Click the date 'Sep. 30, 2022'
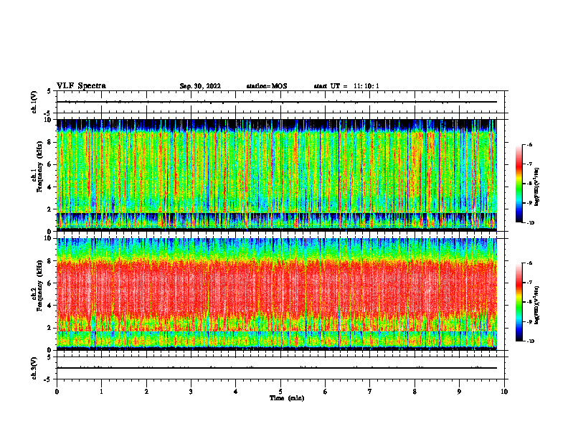Screen dimensions: 568x439 coord(200,86)
